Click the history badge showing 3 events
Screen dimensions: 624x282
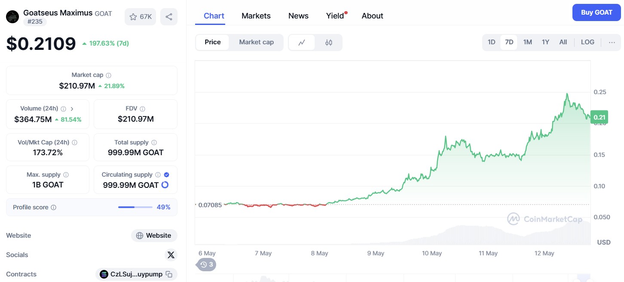click(x=206, y=264)
